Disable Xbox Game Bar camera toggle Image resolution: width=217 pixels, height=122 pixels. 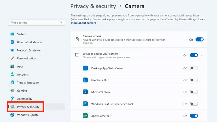[194, 116]
